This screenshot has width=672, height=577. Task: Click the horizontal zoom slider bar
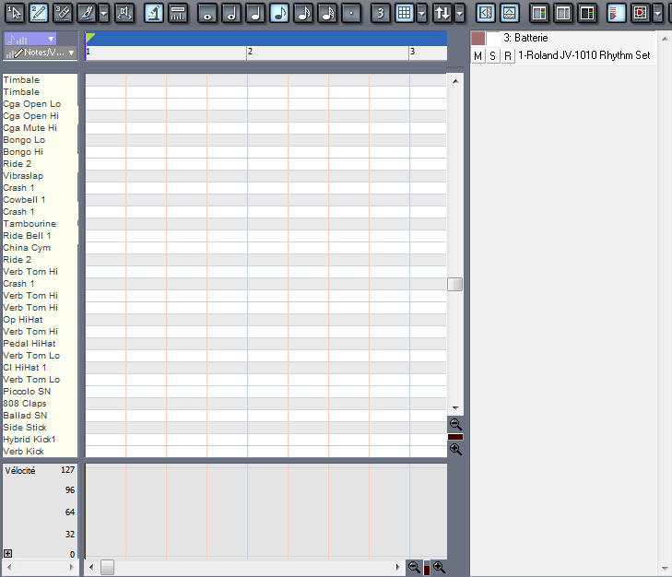pos(427,568)
